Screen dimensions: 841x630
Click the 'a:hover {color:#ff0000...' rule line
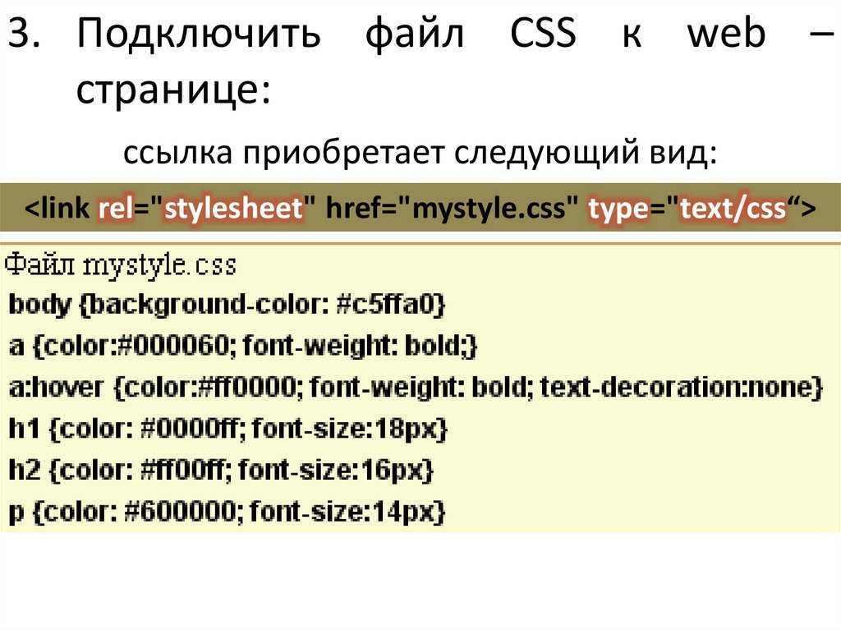416,386
